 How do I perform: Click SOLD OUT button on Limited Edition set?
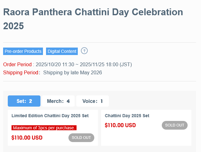click(x=81, y=138)
